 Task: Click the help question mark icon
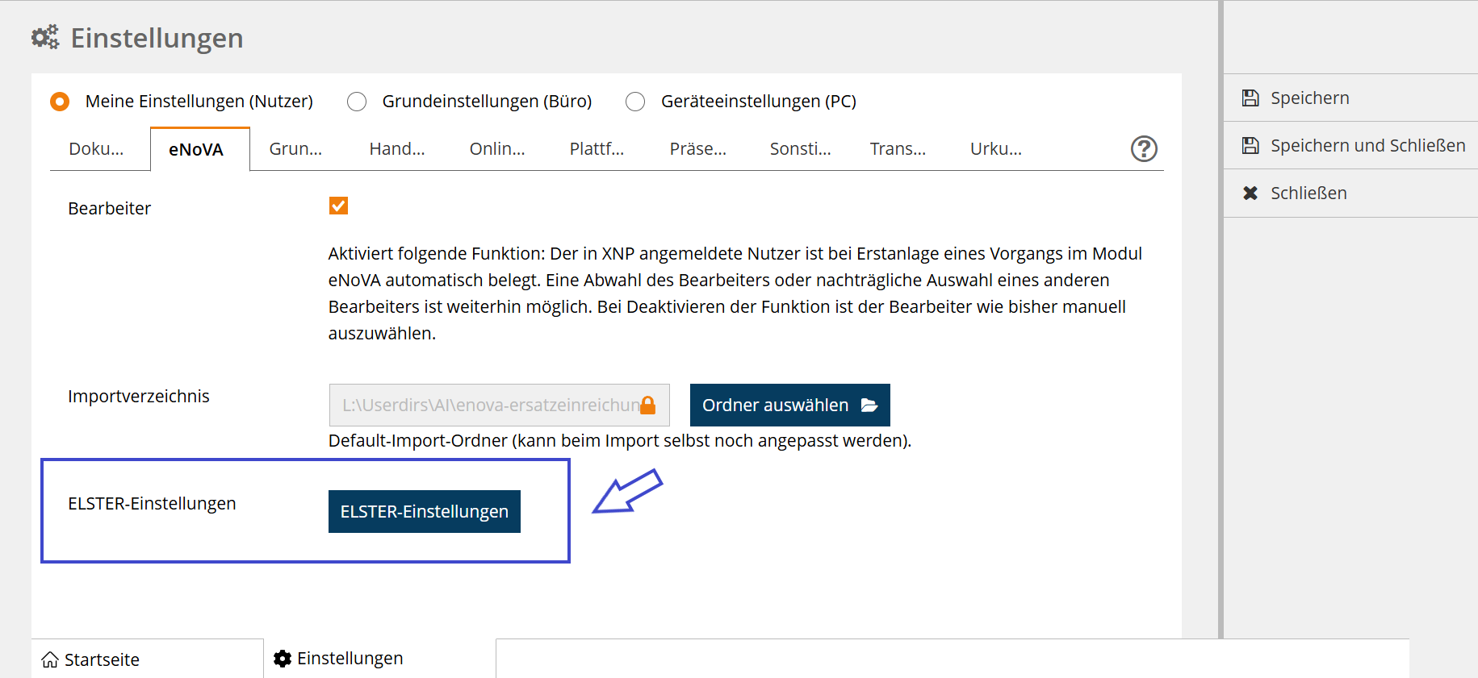point(1143,149)
